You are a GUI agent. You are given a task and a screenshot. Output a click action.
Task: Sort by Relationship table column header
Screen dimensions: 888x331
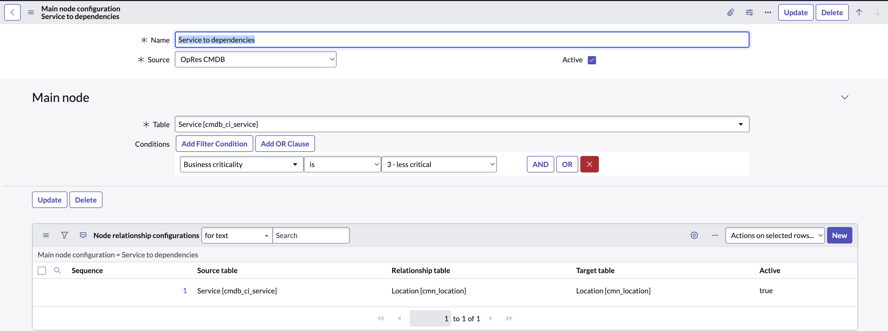[421, 271]
